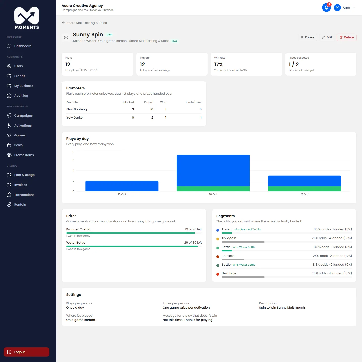Click the AO user avatar
The height and width of the screenshot is (362, 362).
337,8
